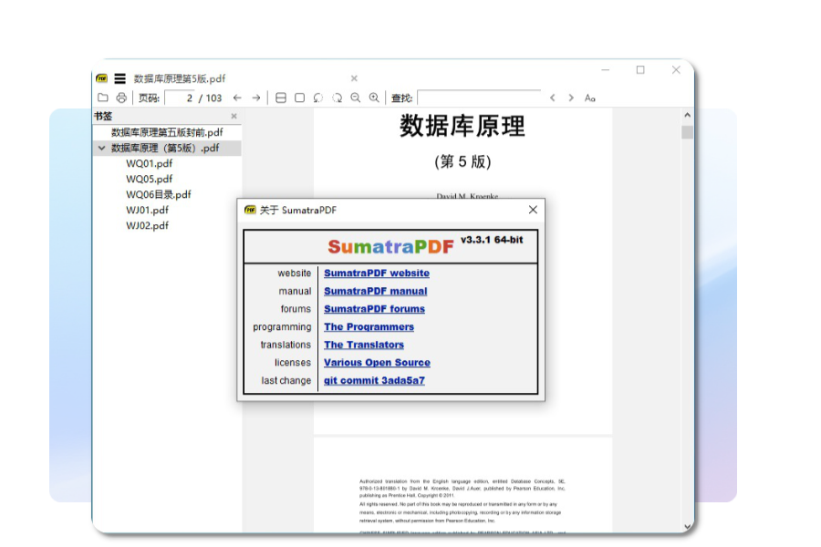Open bookmark WJ02.pdf
The width and height of the screenshot is (821, 547).
coord(147,225)
